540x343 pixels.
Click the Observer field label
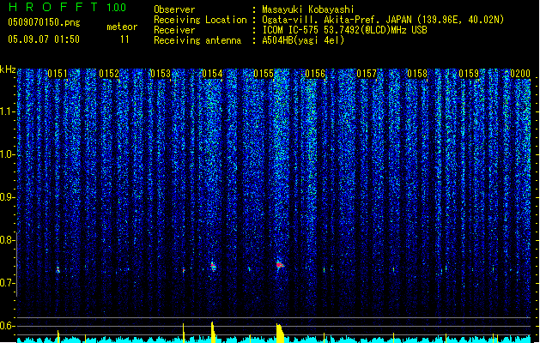pos(174,9)
